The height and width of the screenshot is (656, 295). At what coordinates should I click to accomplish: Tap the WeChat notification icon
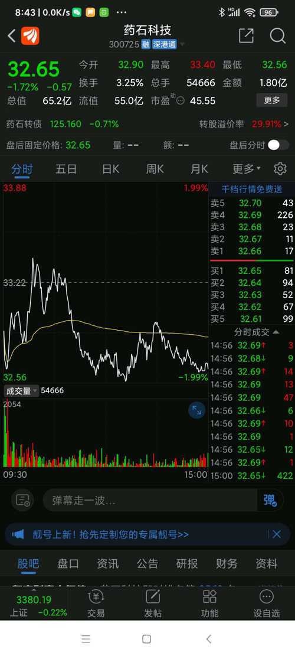(x=77, y=12)
